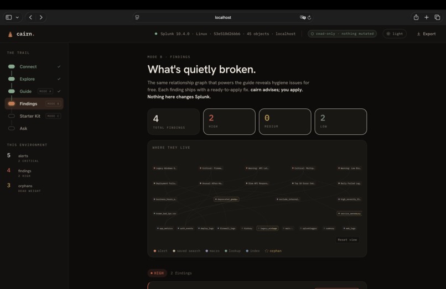Image resolution: width=446 pixels, height=289 pixels.
Task: Open the sidebar options chevron
Action: click(x=17, y=17)
